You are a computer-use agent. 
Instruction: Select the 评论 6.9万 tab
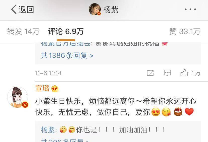pos(66,32)
